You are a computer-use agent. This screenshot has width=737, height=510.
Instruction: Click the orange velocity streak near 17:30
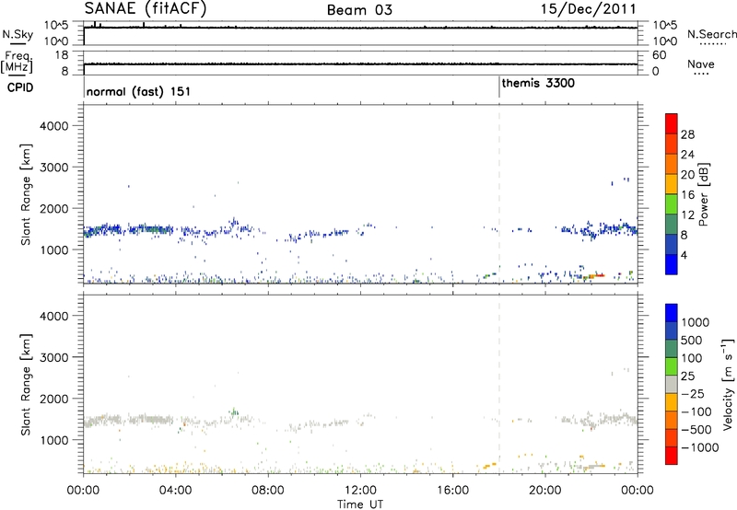[489, 465]
